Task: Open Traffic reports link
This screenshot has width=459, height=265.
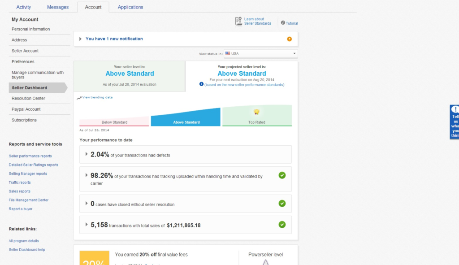Action: click(20, 182)
